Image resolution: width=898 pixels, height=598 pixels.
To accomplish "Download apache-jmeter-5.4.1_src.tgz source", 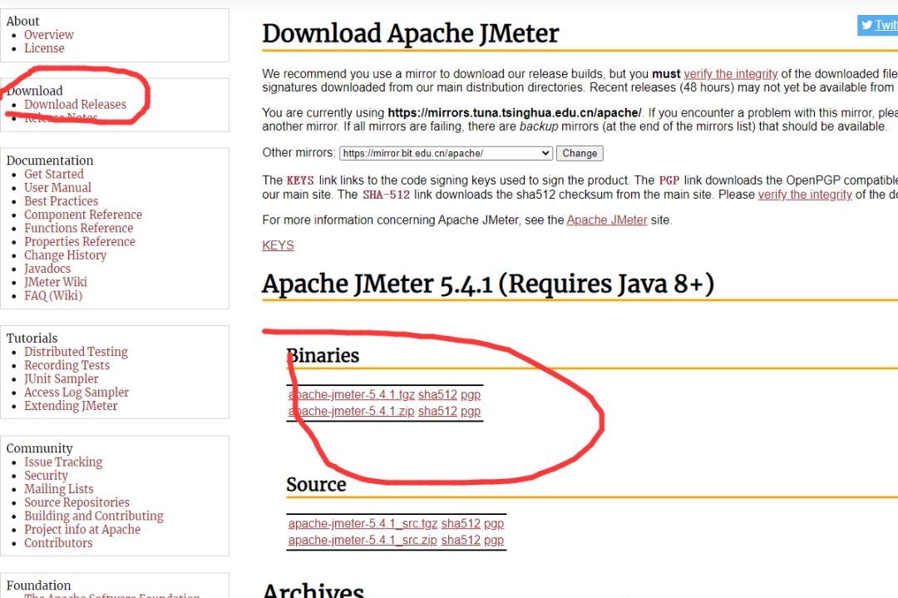I will 363,523.
